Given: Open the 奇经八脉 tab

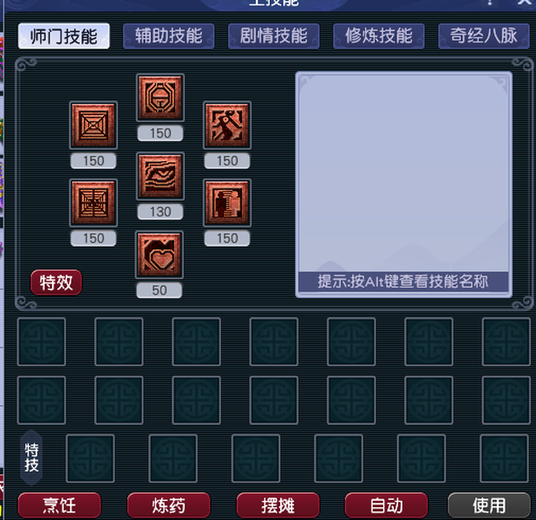Looking at the screenshot, I should (483, 36).
